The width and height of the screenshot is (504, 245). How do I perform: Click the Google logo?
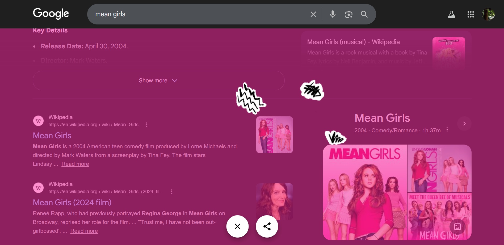point(51,14)
